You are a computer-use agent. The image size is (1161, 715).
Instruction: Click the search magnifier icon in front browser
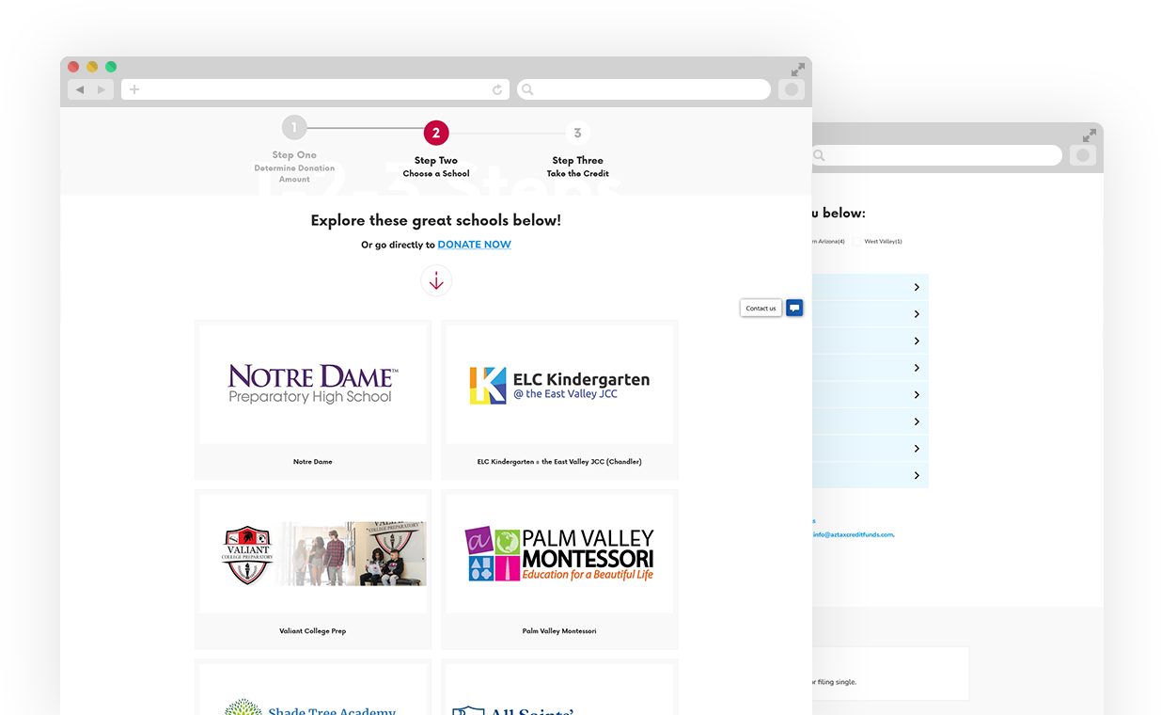point(527,89)
